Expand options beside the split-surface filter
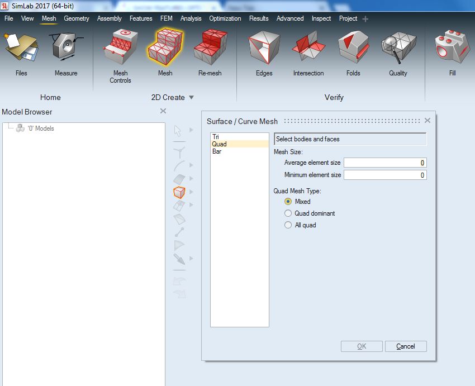 point(191,204)
